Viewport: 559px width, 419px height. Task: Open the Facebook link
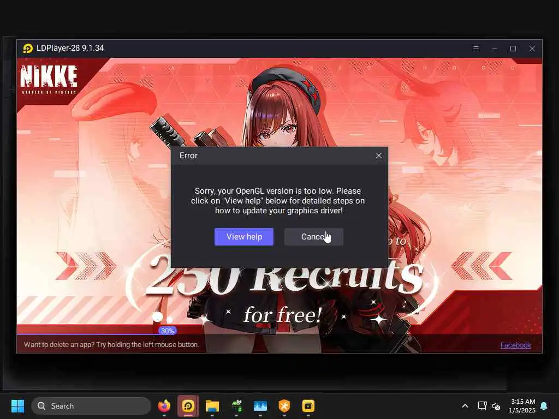pyautogui.click(x=515, y=345)
